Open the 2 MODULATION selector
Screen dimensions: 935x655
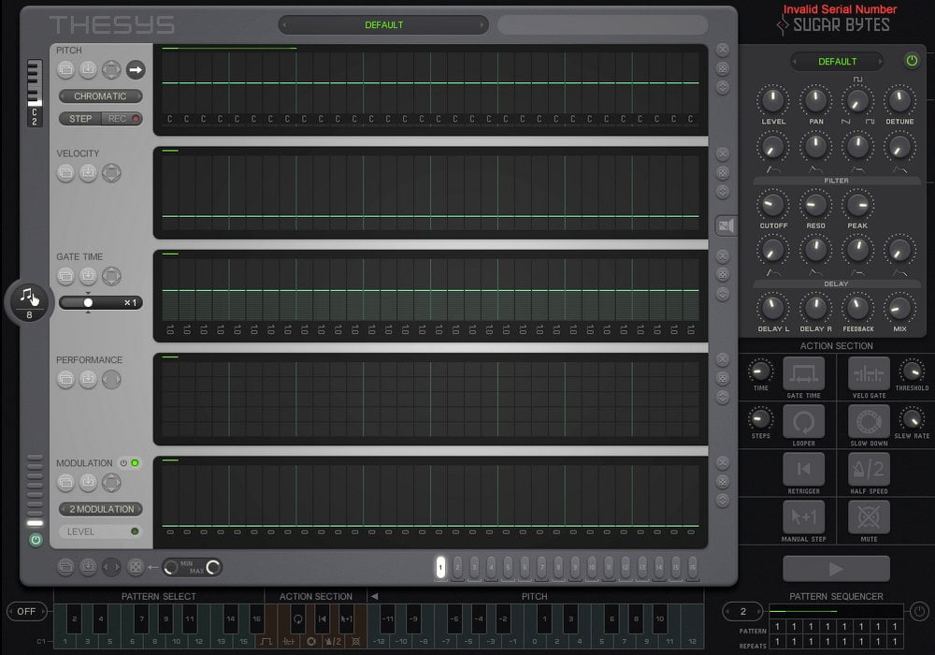(x=100, y=509)
